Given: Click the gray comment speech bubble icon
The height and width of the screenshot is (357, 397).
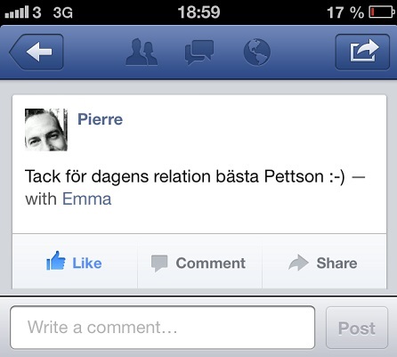Looking at the screenshot, I should click(159, 263).
